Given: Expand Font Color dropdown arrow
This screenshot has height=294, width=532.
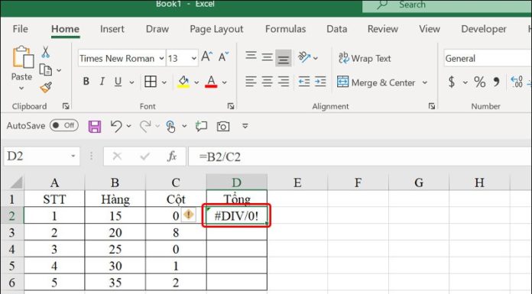Looking at the screenshot, I should tap(224, 82).
